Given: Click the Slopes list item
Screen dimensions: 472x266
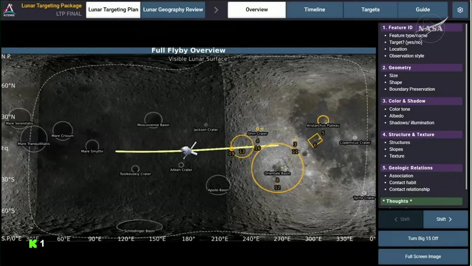Looking at the screenshot, I should click(x=396, y=149).
